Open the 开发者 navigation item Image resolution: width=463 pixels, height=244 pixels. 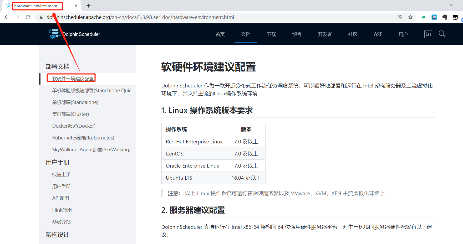click(x=325, y=34)
